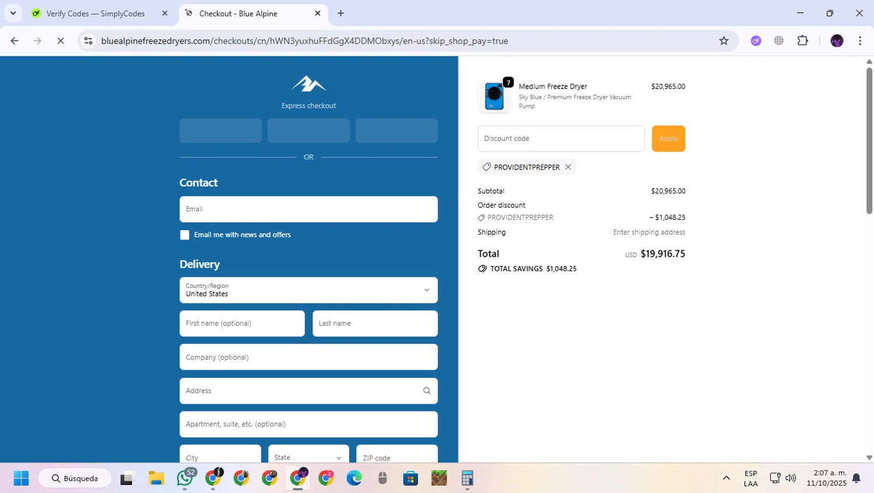Viewport: 874px width, 493px height.
Task: Click the Last name field
Action: click(375, 324)
